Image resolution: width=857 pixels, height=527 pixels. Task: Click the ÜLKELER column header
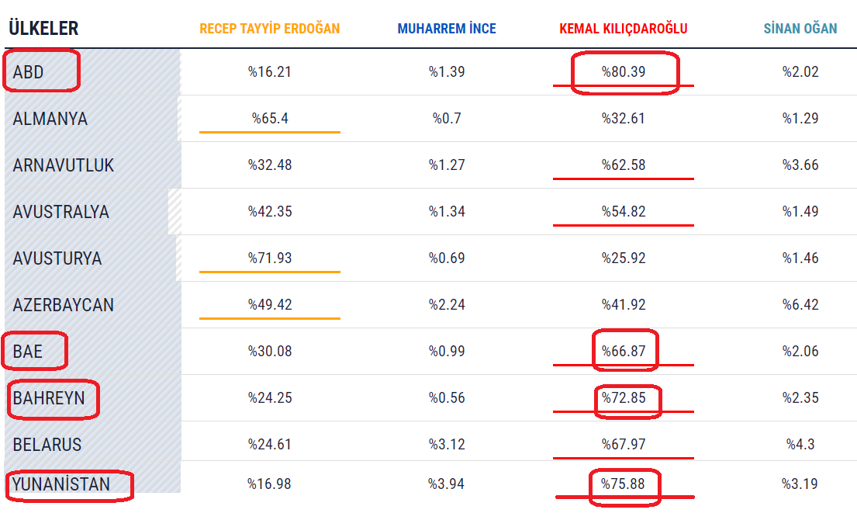click(43, 29)
